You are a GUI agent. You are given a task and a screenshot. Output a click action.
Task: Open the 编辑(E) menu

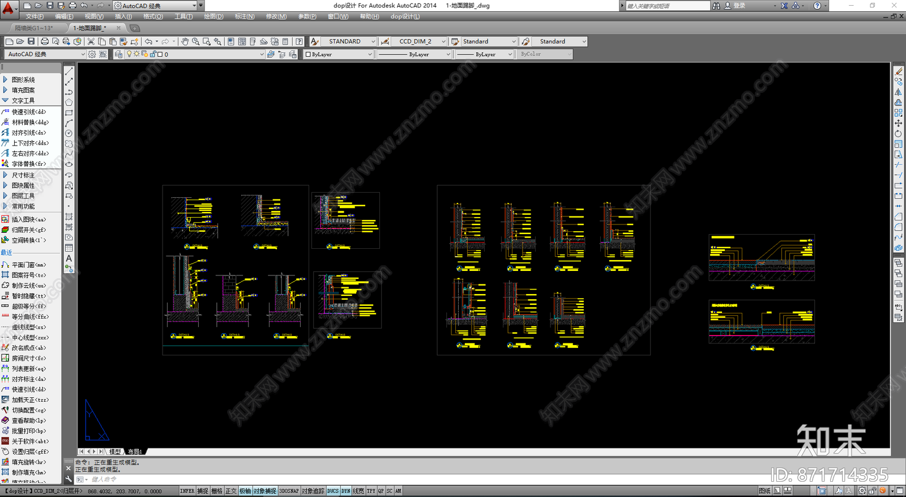tap(64, 16)
